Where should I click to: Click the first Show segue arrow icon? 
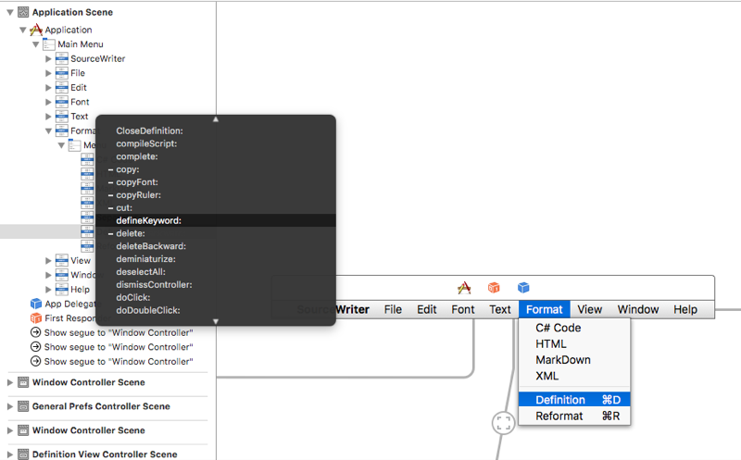[36, 332]
